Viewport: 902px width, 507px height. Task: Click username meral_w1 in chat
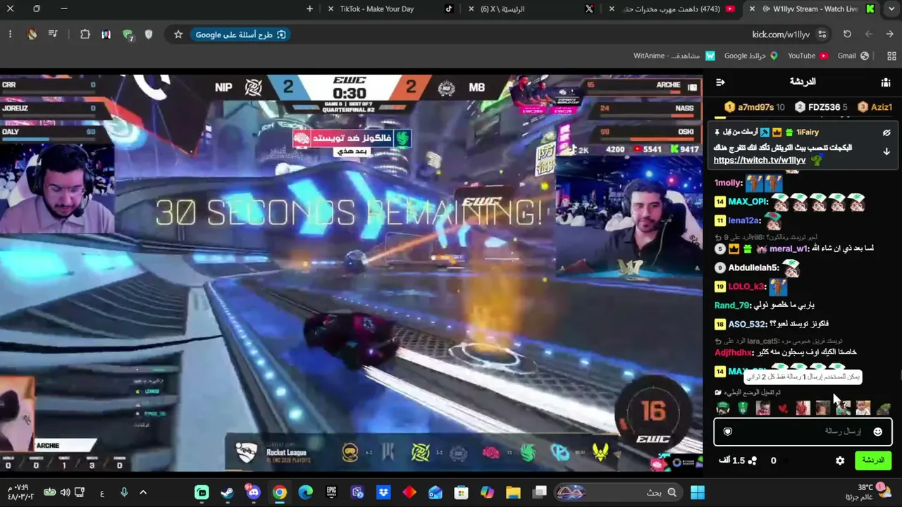(789, 249)
